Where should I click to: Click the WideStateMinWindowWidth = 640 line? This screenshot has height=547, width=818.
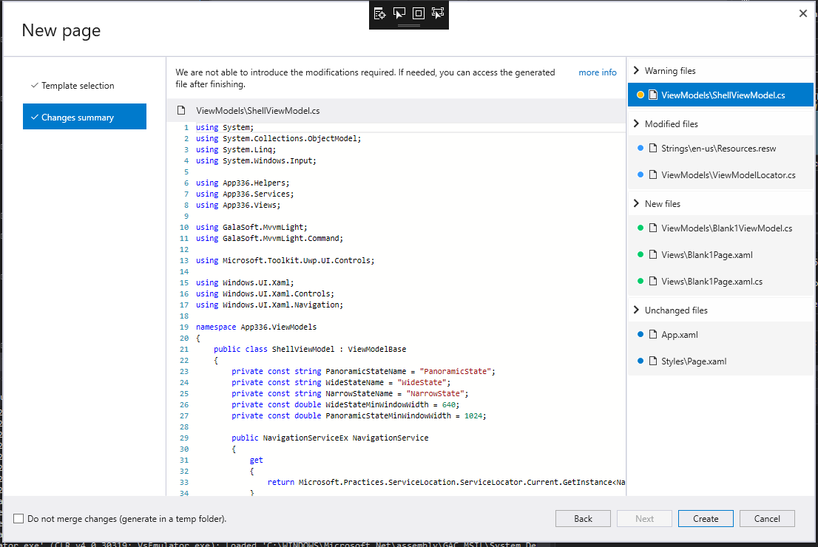tap(346, 404)
